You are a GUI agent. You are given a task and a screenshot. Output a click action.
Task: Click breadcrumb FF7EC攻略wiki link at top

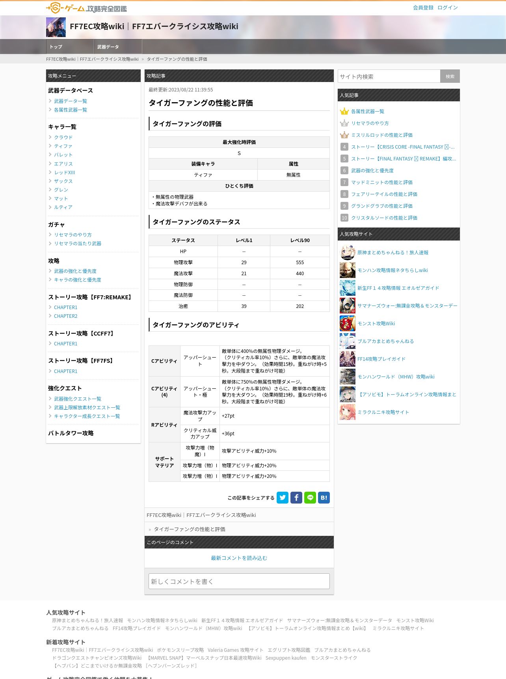[x=92, y=59]
